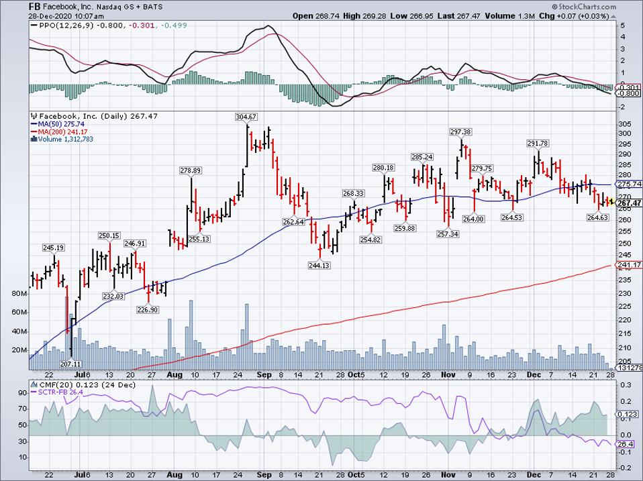Click the FB ticker symbol in the header
The image size is (643, 481).
coord(34,7)
